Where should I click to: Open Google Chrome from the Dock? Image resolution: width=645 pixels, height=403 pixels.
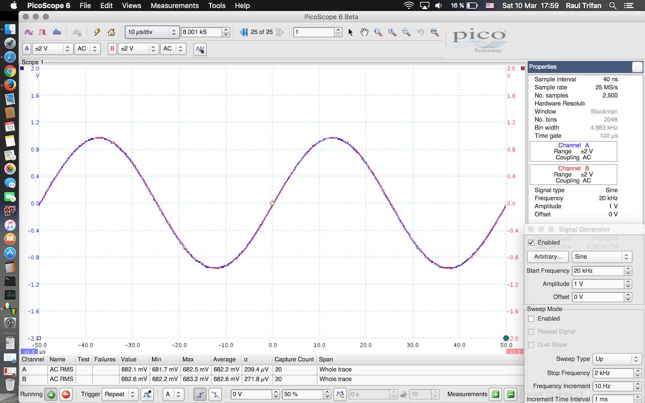pos(10,71)
